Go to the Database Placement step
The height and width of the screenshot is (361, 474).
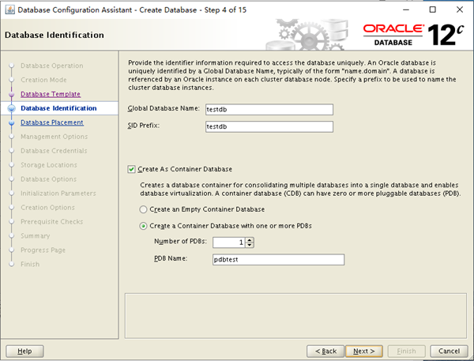(x=52, y=122)
